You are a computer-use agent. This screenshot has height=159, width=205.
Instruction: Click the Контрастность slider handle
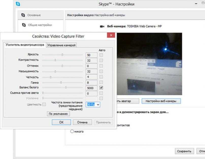click(x=55, y=60)
